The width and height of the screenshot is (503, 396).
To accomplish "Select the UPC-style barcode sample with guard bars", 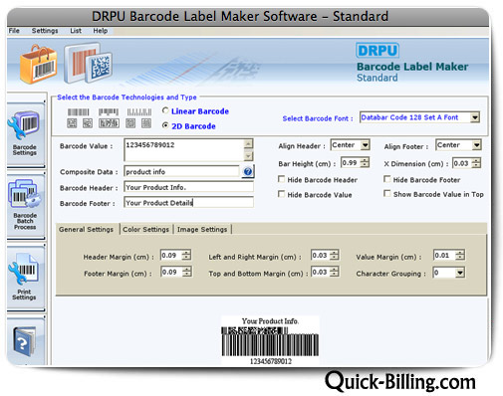I will [109, 112].
